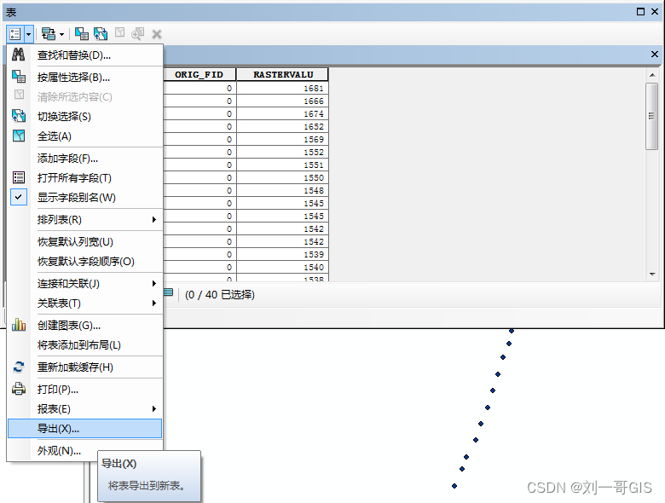
Task: Click the 切换选择 menu icon
Action: tap(18, 116)
